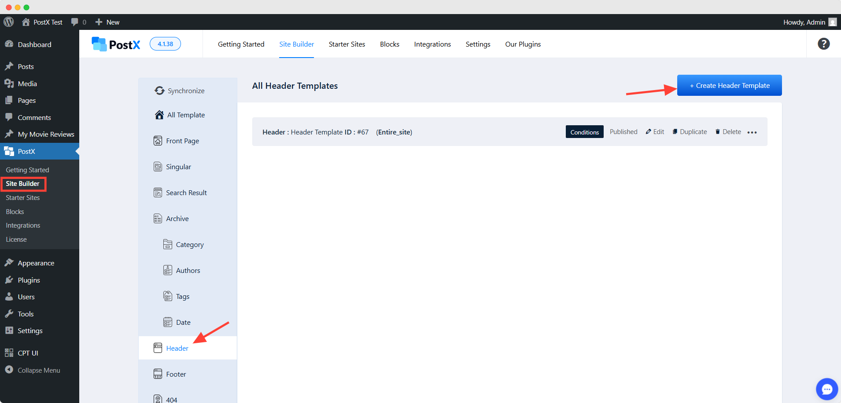Click the comments bubble icon in admin bar
The width and height of the screenshot is (841, 403).
(x=75, y=22)
